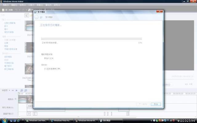
Task: Open the 工具(T) Tools menu
Action: (x=31, y=5)
